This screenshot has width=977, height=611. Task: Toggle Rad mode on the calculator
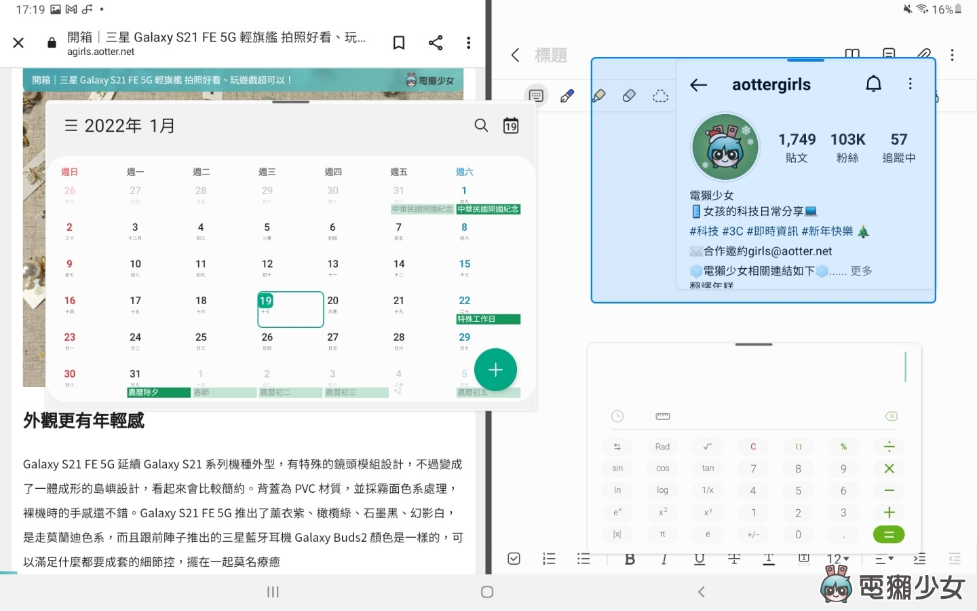pos(662,446)
